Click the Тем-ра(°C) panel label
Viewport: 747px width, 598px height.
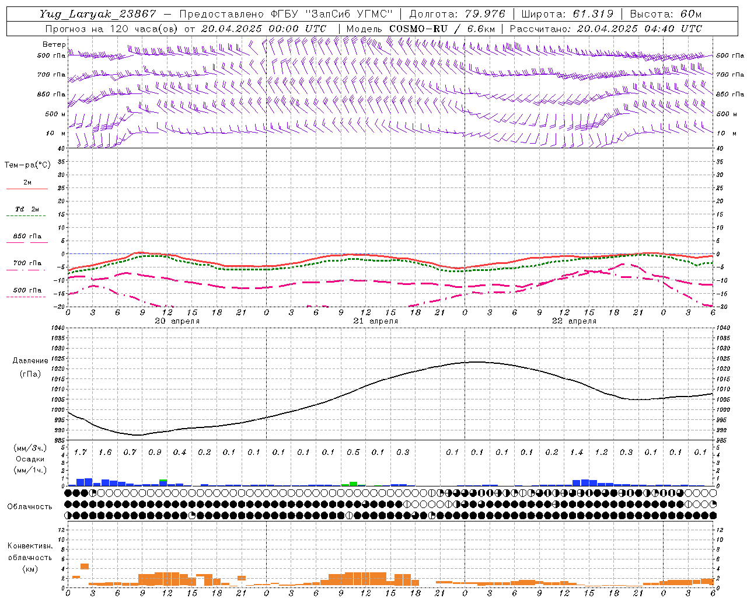[27, 165]
